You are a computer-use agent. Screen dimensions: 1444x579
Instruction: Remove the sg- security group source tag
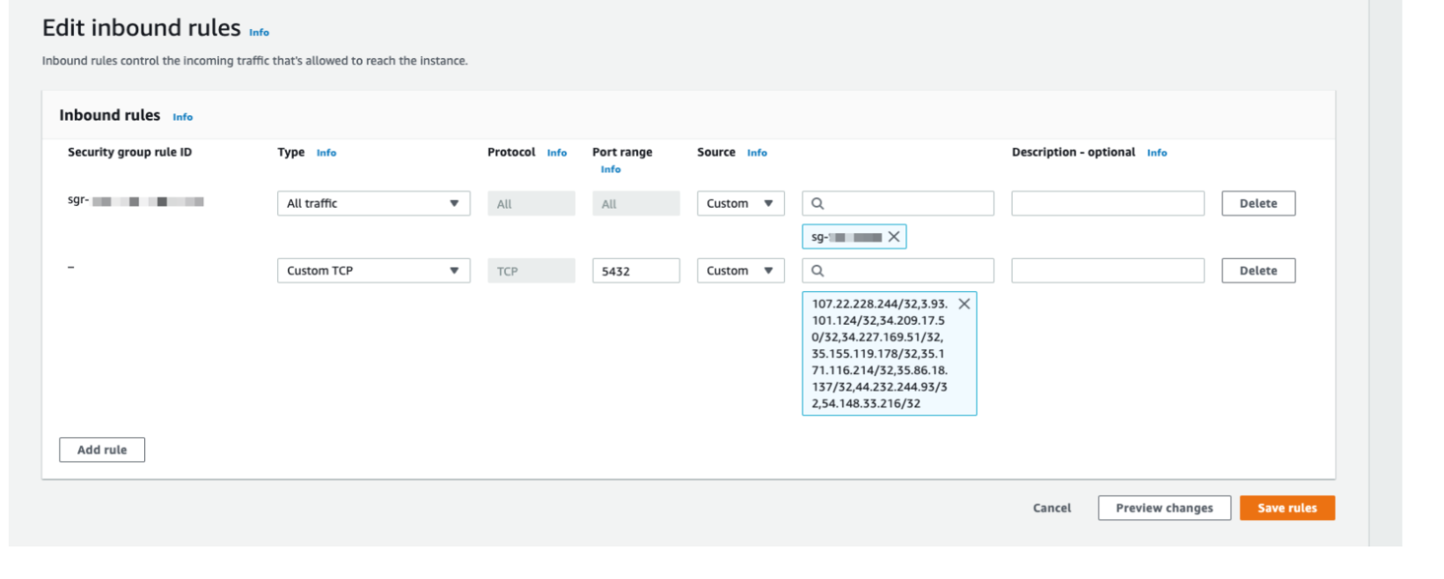[x=893, y=237]
